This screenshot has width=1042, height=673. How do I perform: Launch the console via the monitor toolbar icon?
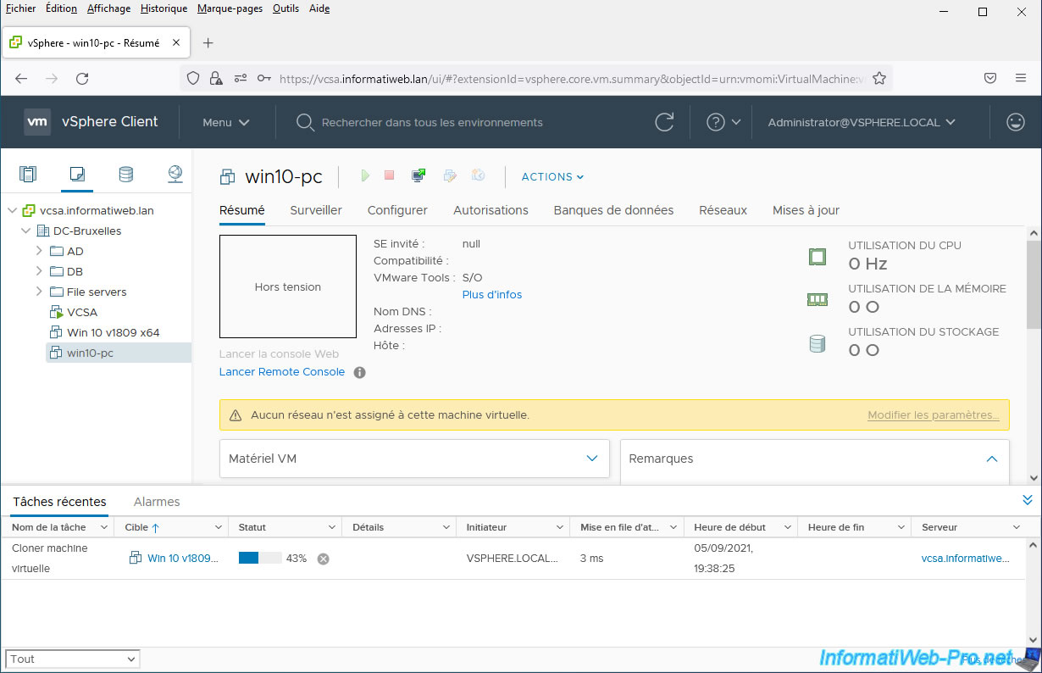tap(418, 175)
